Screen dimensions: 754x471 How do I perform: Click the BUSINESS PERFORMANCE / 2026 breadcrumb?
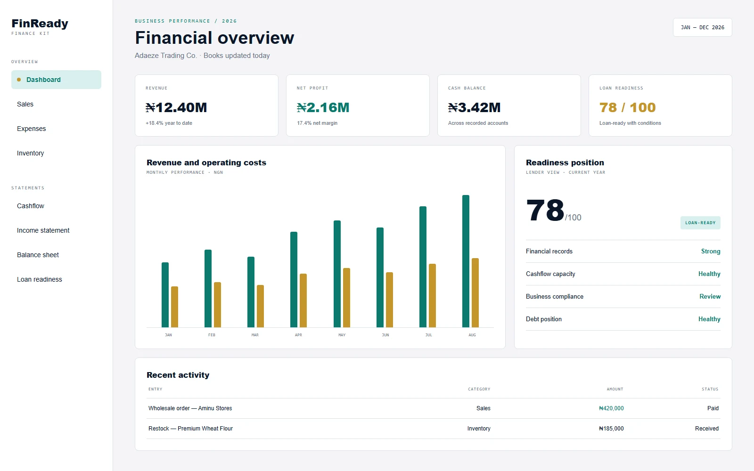(x=186, y=21)
